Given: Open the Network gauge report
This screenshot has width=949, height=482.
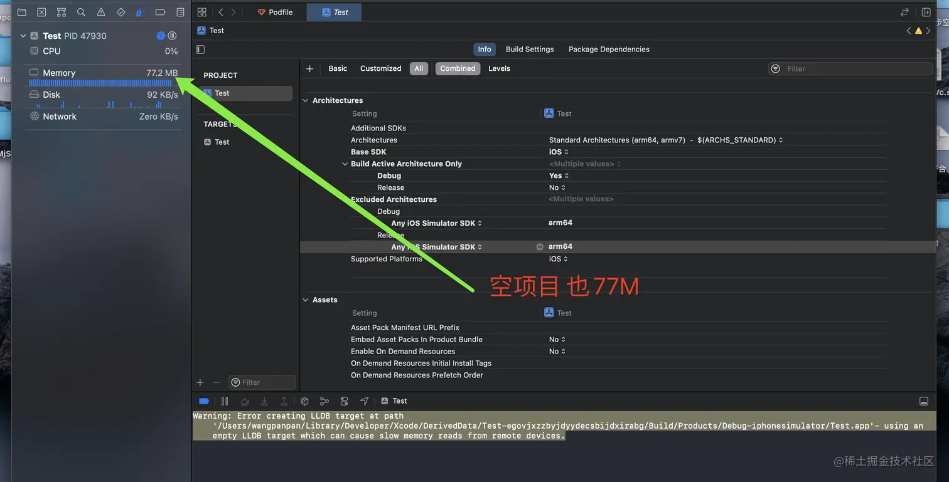Looking at the screenshot, I should (x=104, y=117).
